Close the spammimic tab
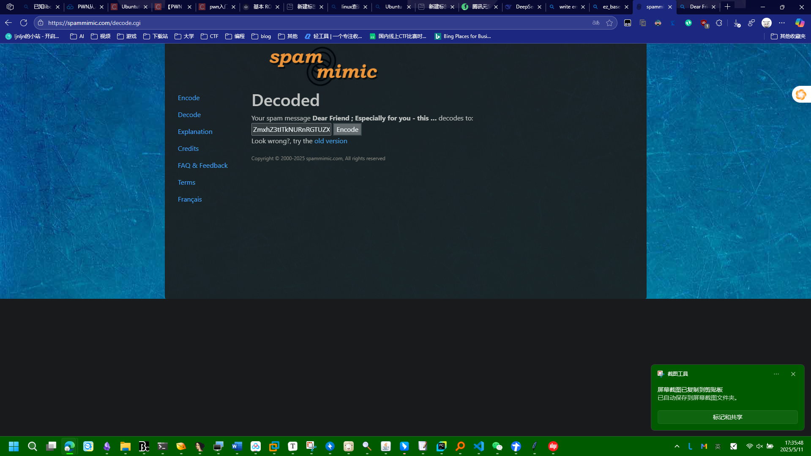811x456 pixels. click(x=670, y=7)
